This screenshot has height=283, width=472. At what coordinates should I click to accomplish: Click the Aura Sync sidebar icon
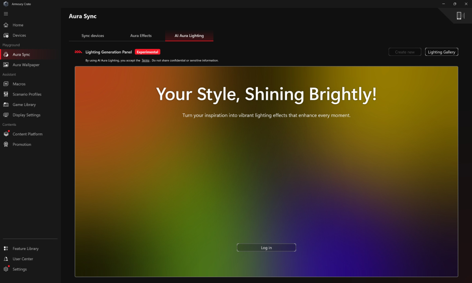pyautogui.click(x=6, y=55)
